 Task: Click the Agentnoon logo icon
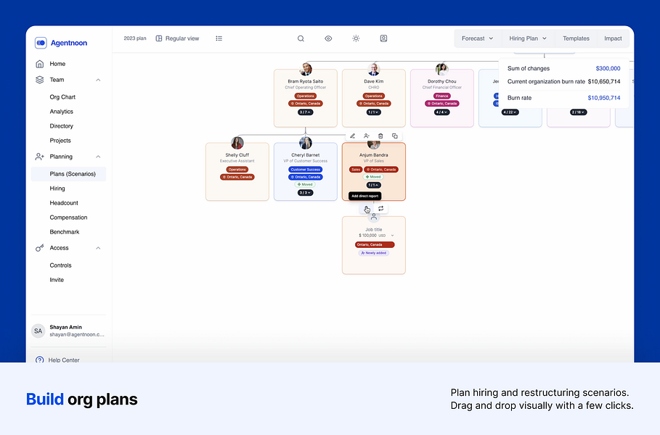41,43
